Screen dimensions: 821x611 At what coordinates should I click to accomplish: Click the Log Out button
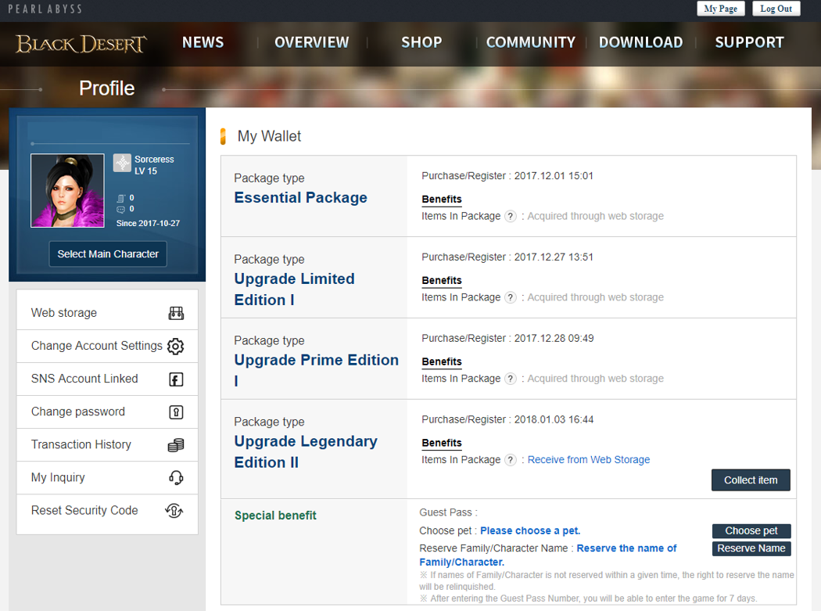pyautogui.click(x=776, y=9)
